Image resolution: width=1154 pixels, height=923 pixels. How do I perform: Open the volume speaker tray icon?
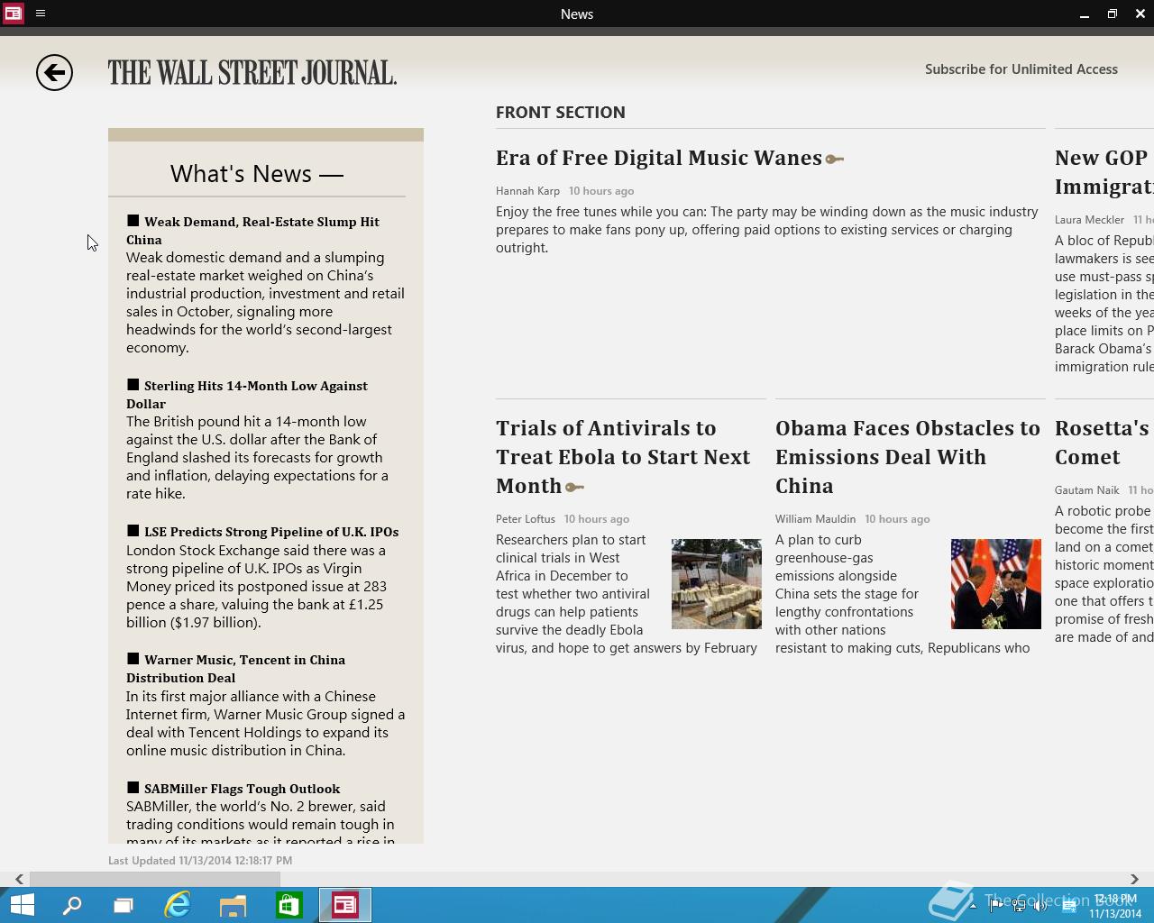tap(1041, 906)
